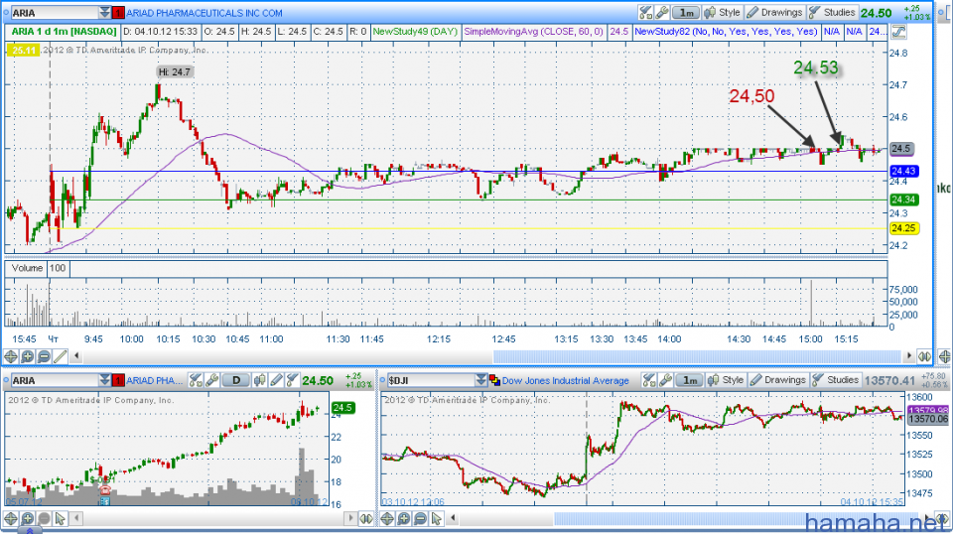This screenshot has height=534, width=953.
Task: Open the Studies menu in top ARIA chart
Action: click(x=832, y=12)
